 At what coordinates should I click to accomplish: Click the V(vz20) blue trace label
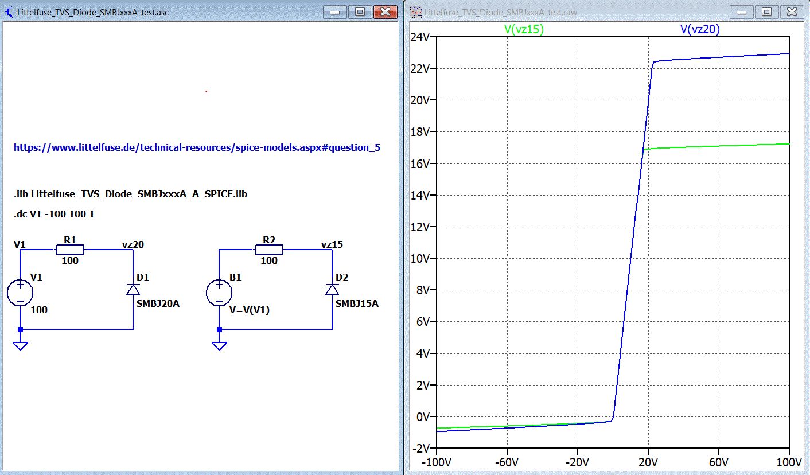click(x=700, y=29)
